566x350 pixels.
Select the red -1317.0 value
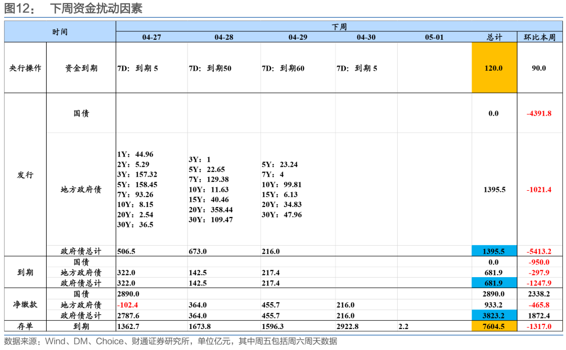tap(539, 326)
